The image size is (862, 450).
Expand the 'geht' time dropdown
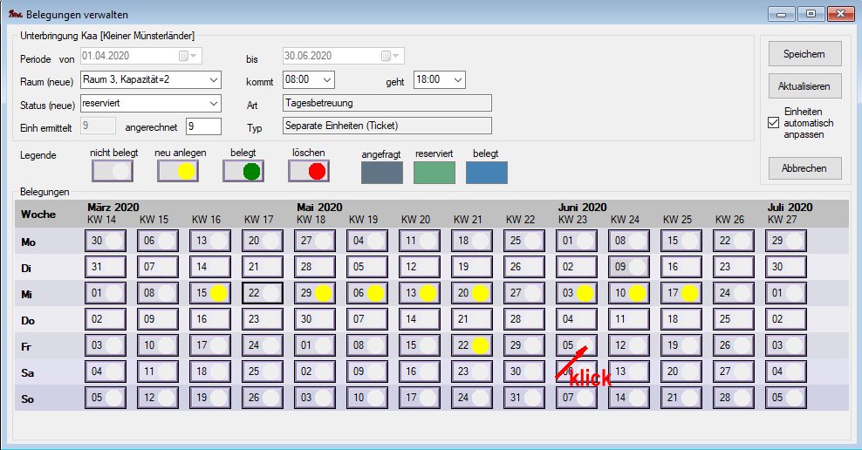pos(458,80)
